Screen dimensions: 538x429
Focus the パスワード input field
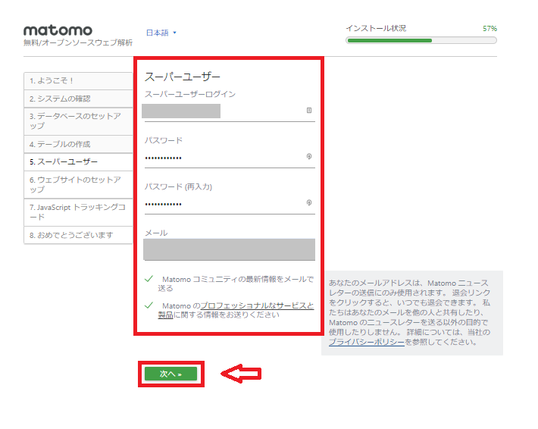[230, 158]
